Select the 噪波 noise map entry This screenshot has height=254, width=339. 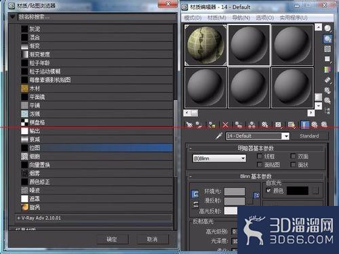97,190
